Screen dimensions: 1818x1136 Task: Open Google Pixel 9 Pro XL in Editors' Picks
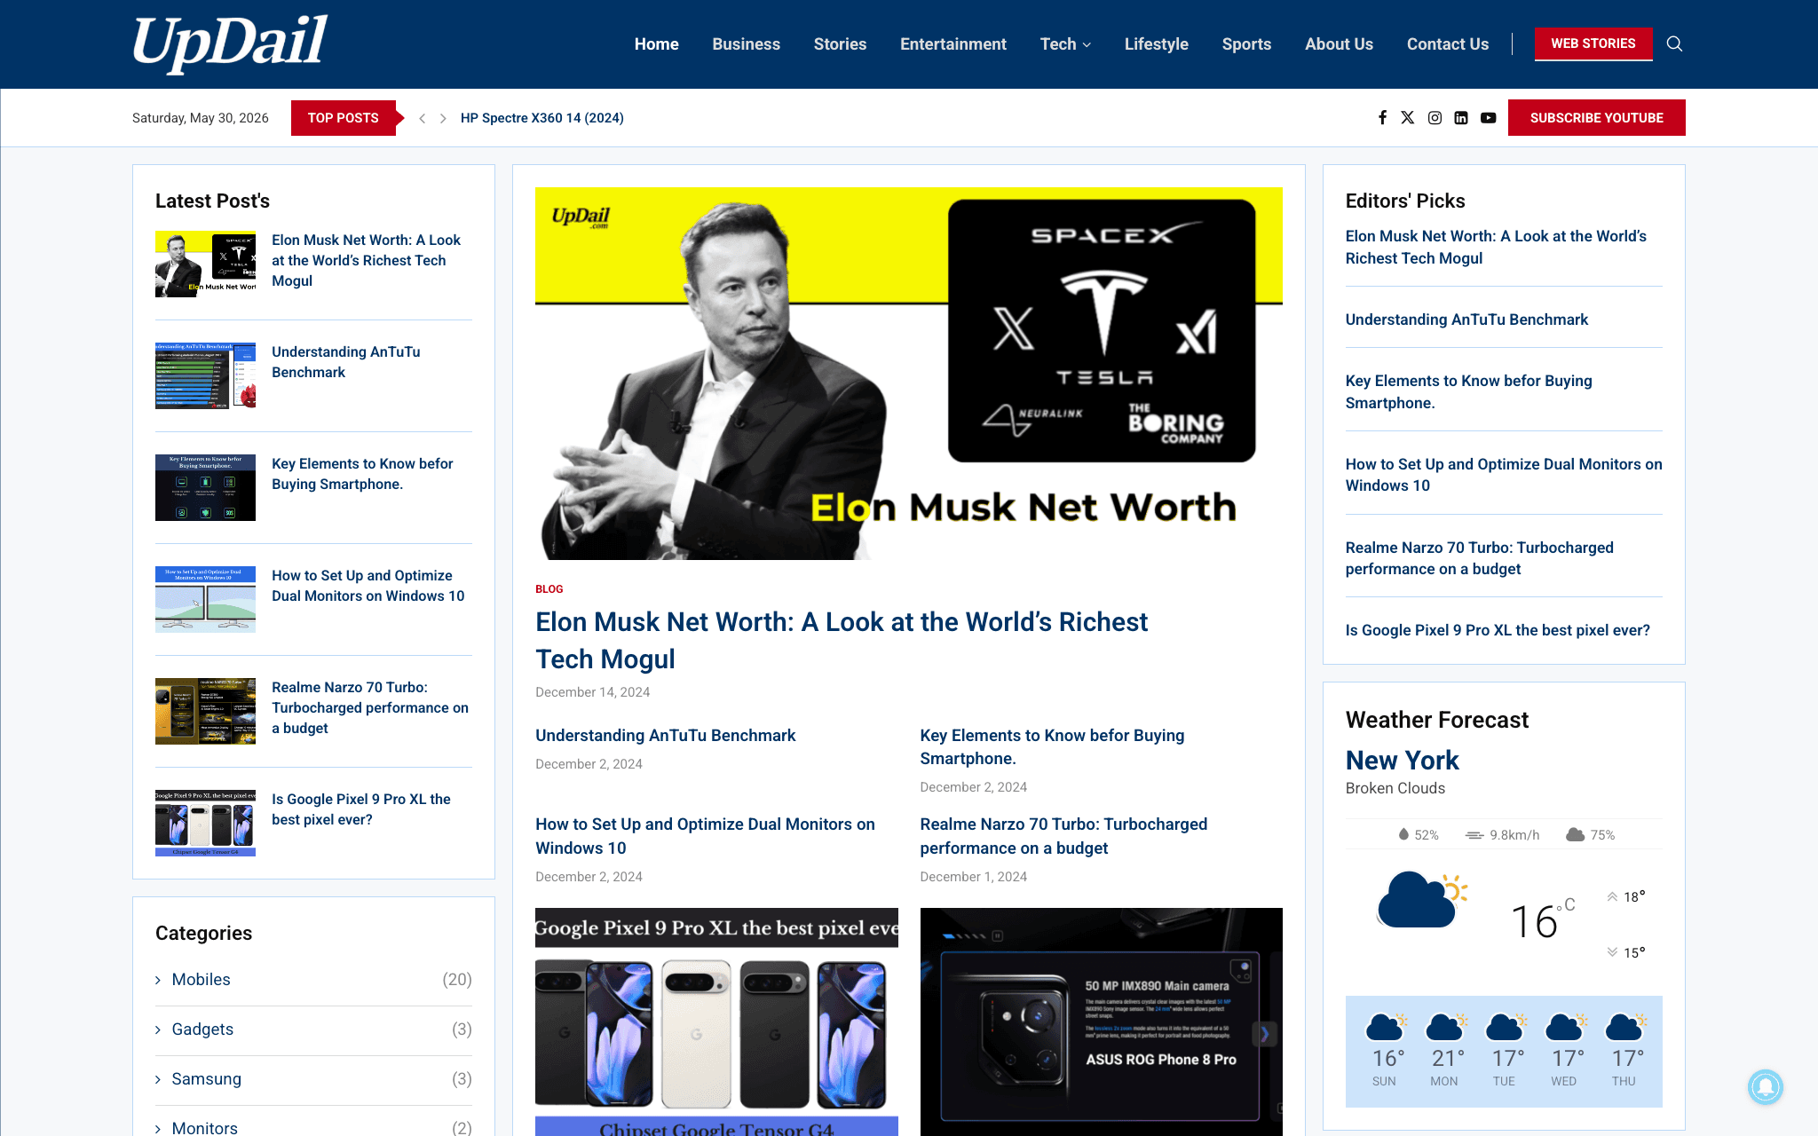(x=1498, y=630)
